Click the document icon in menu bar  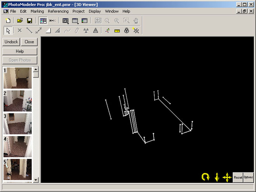[6, 11]
